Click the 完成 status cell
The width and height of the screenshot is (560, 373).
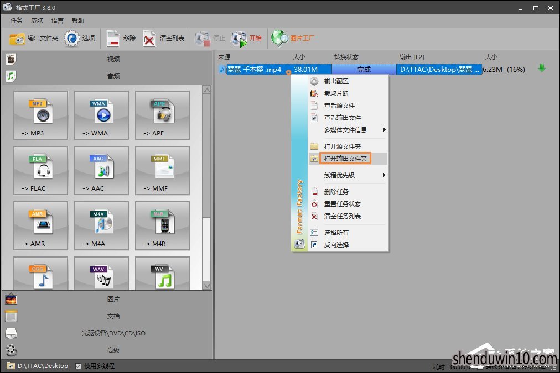[364, 69]
